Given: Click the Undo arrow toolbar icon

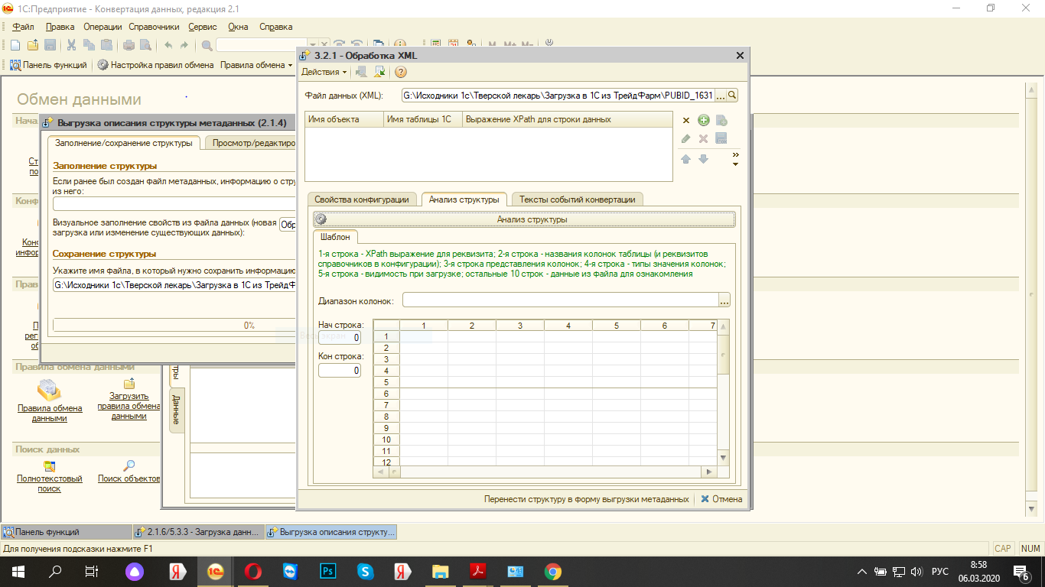Looking at the screenshot, I should [x=168, y=45].
